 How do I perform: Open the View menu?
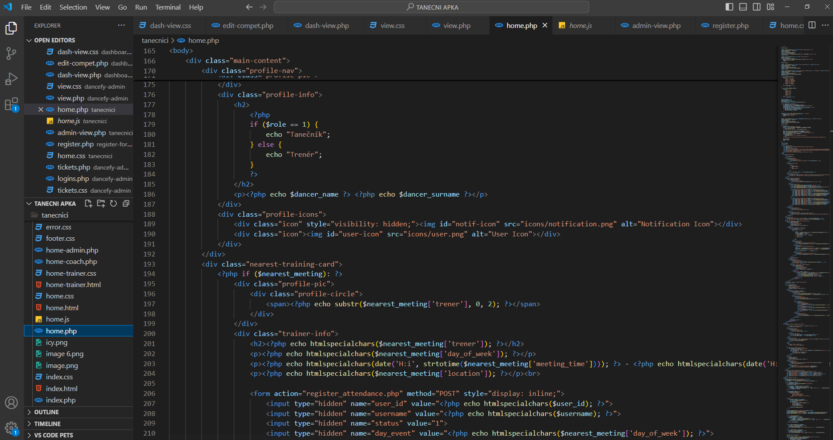click(x=103, y=7)
